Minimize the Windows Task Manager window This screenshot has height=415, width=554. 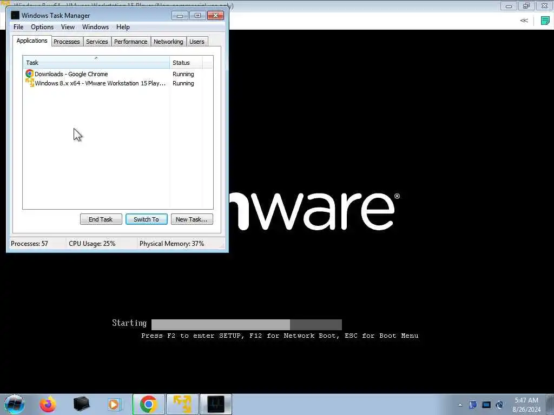pos(180,15)
